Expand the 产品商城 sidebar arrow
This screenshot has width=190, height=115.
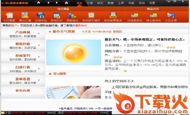[x=39, y=33]
